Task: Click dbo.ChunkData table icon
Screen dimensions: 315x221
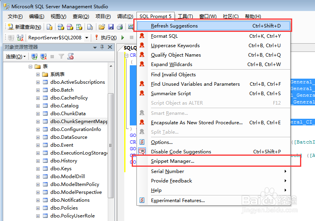Action: point(45,114)
